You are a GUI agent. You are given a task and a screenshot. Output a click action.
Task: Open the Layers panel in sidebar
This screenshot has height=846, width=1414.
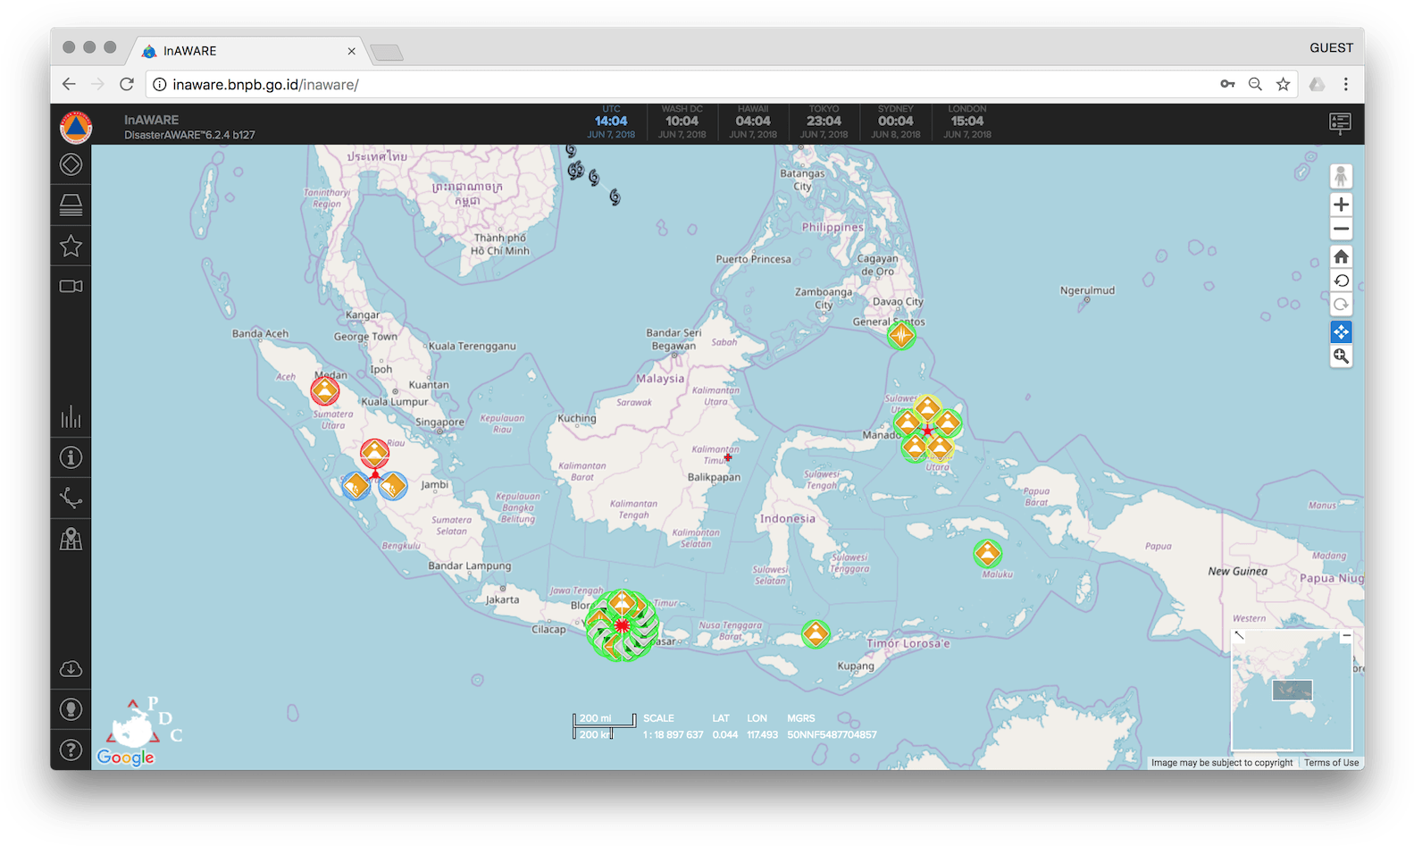click(x=71, y=205)
